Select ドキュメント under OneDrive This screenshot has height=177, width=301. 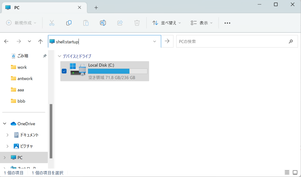(29, 135)
